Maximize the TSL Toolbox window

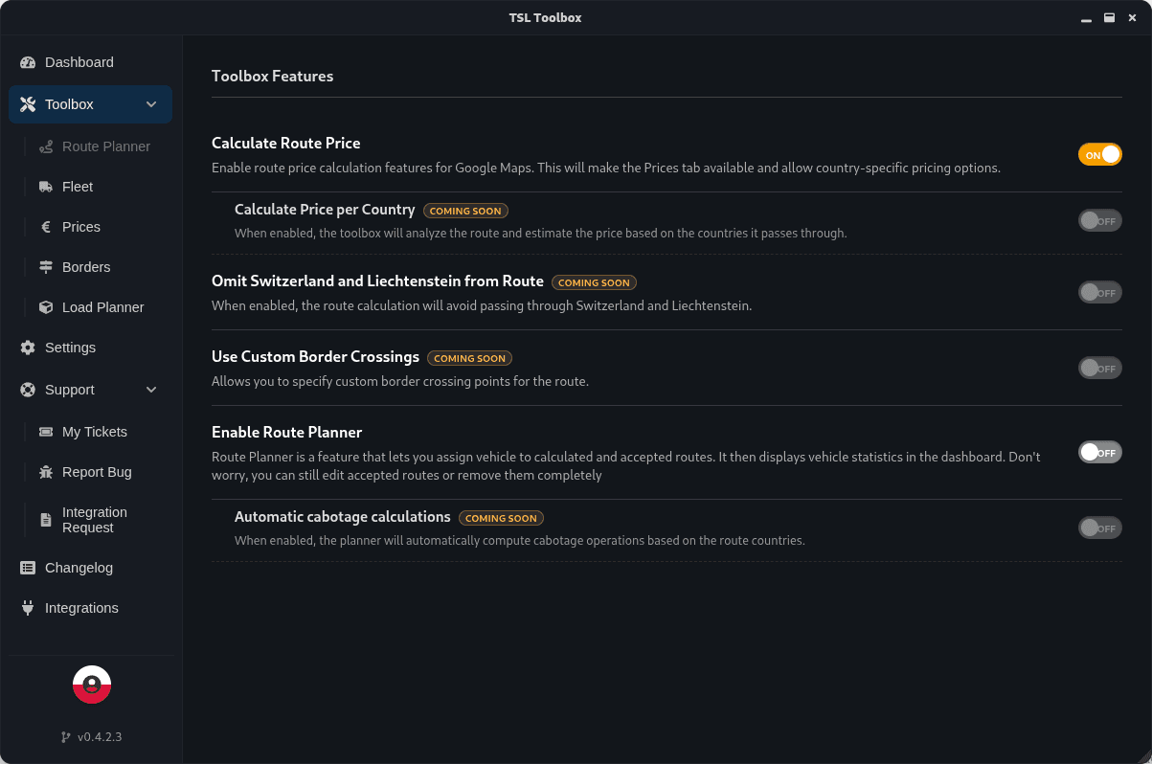(1109, 18)
